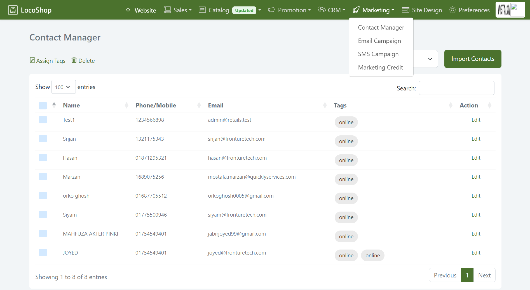Sort by the Phone/Mobile column

156,105
